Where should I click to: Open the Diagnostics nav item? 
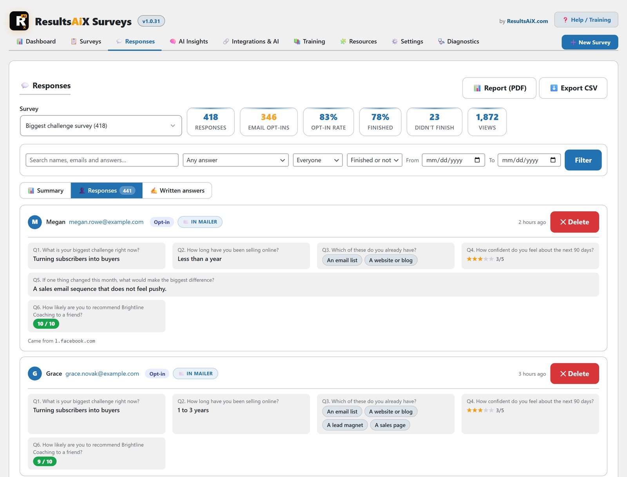pos(458,41)
